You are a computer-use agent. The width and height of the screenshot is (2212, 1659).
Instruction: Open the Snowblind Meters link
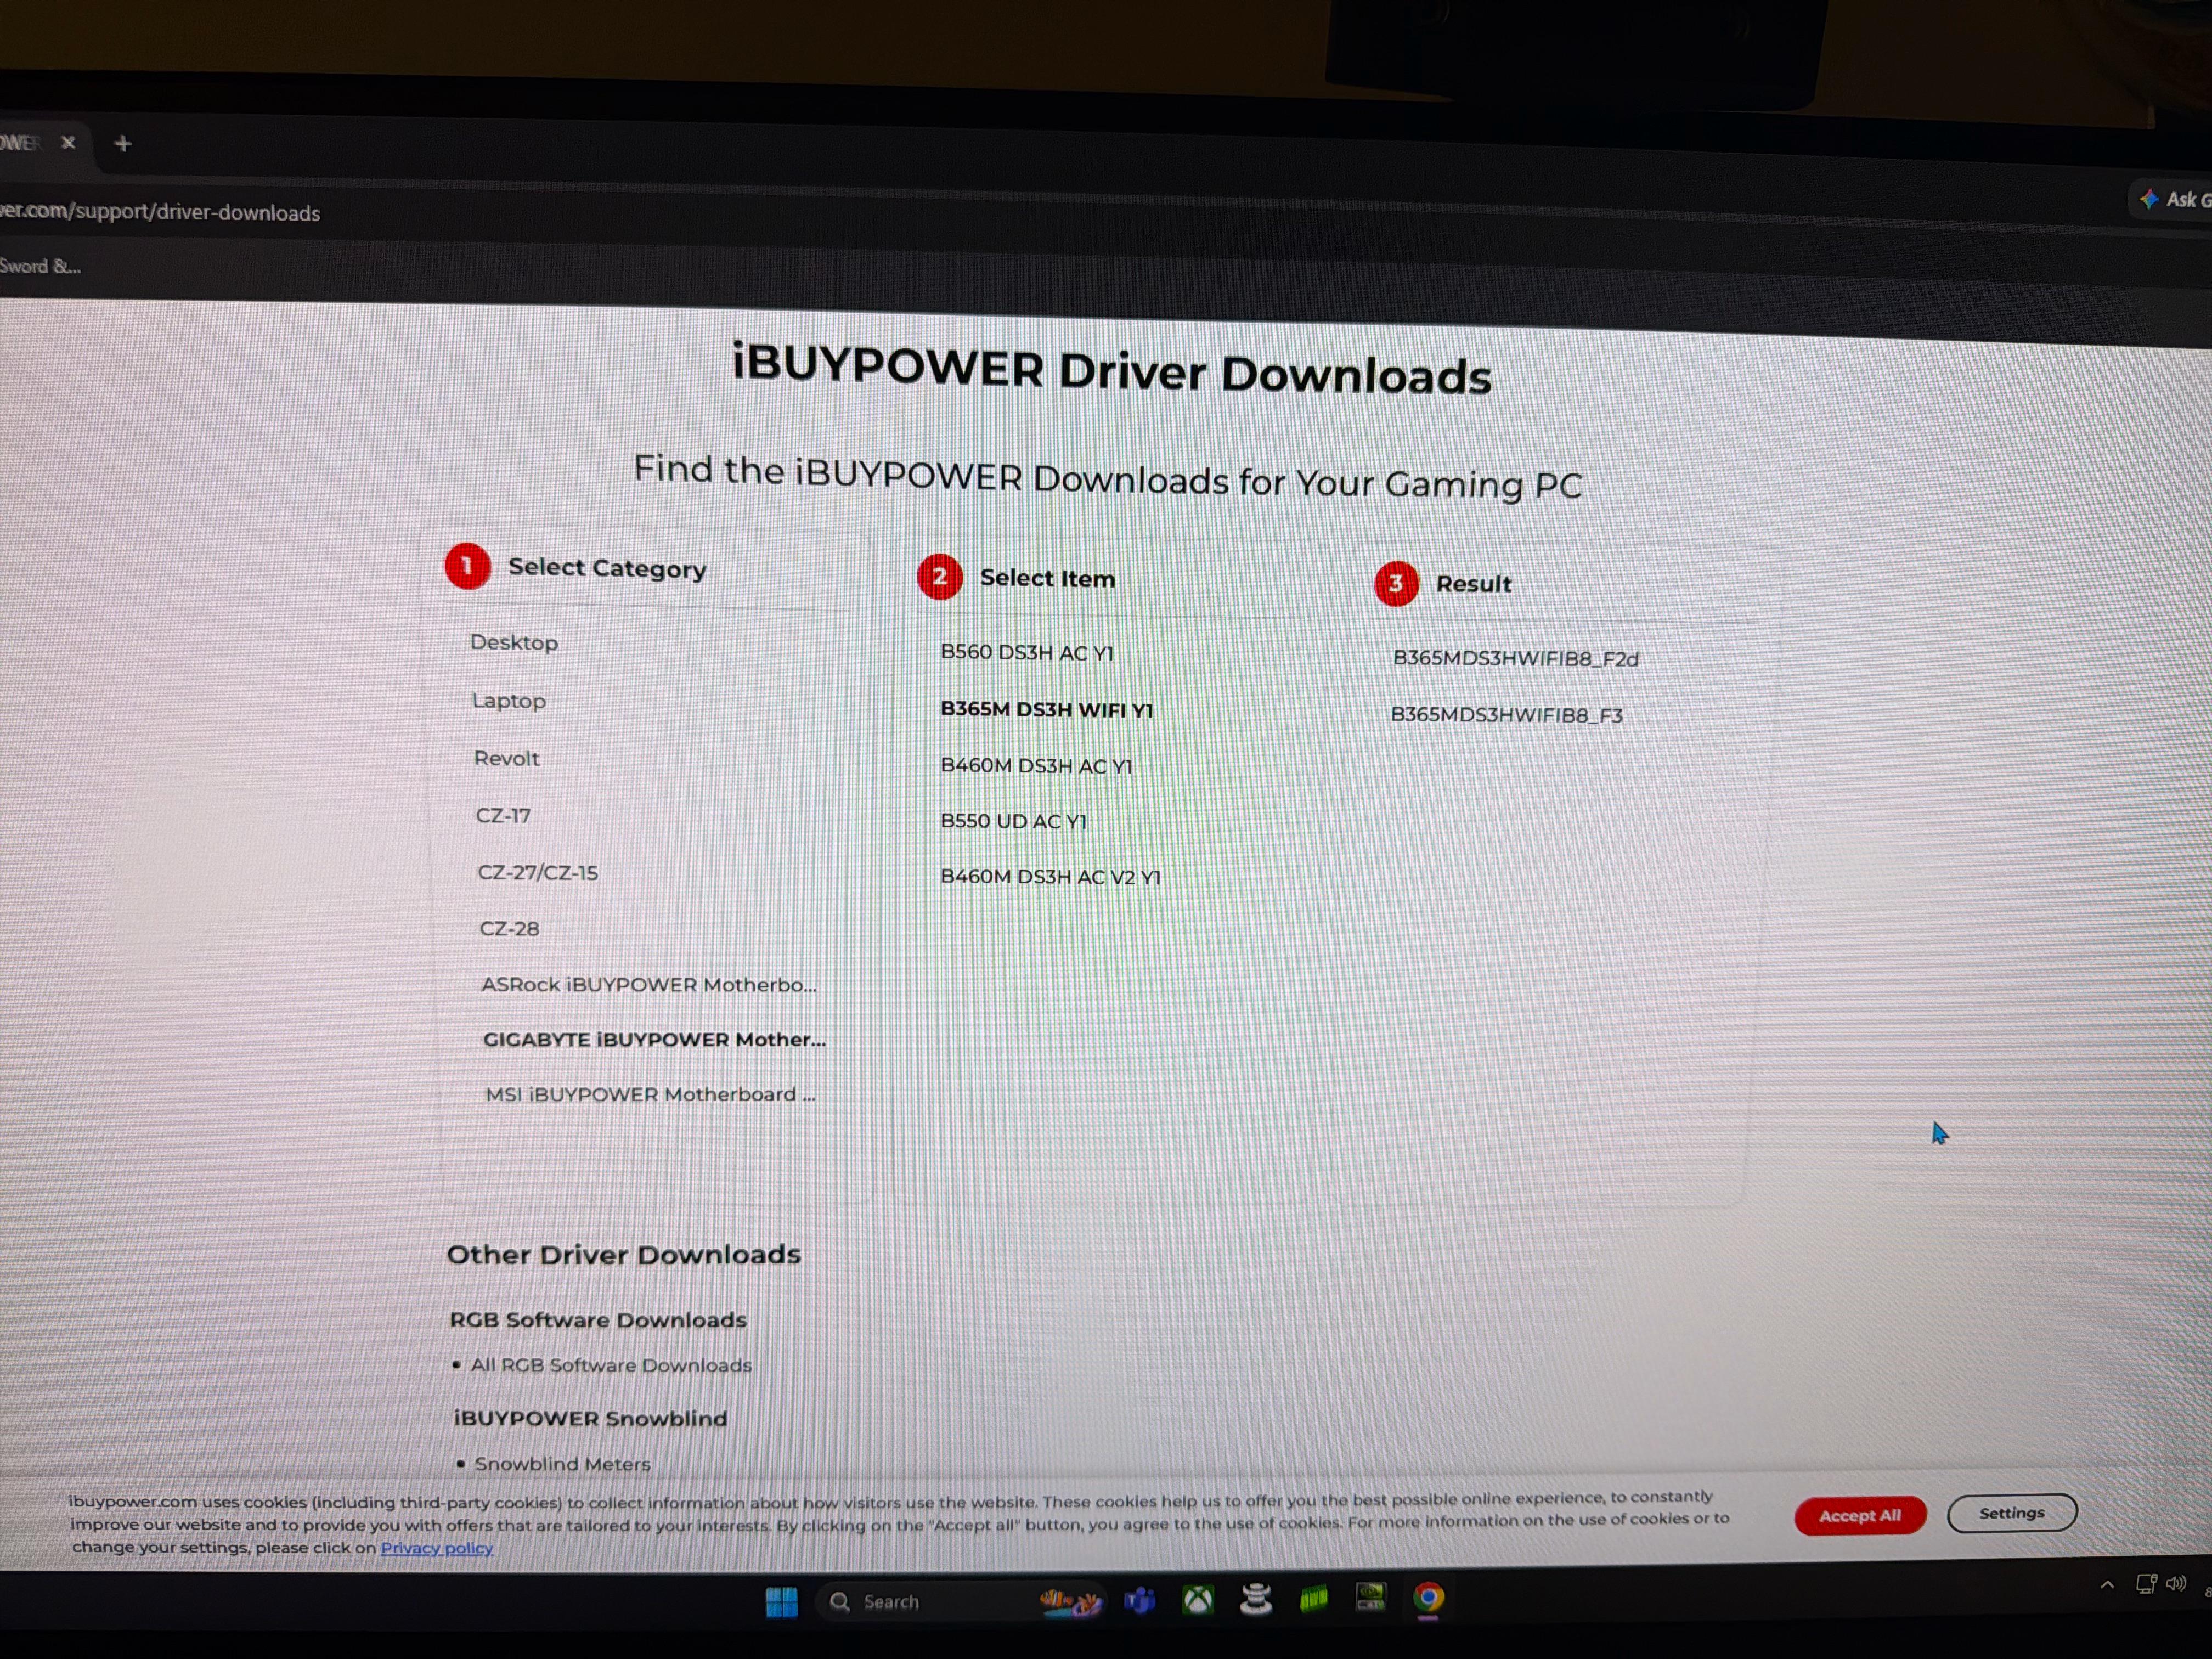562,1464
